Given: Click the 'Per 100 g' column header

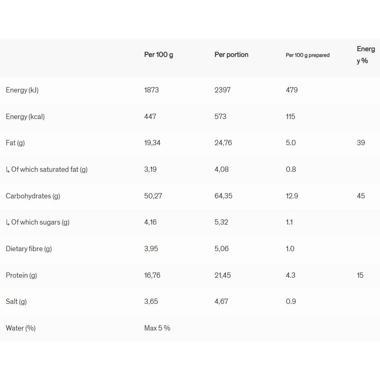Looking at the screenshot, I should coord(158,54).
